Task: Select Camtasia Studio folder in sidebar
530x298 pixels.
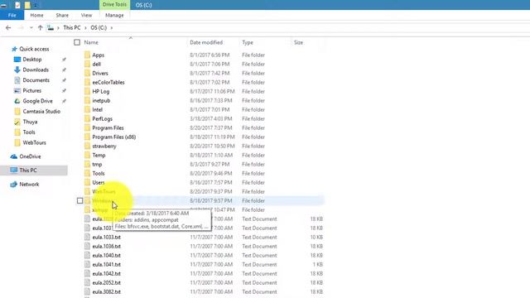Action: pos(41,112)
